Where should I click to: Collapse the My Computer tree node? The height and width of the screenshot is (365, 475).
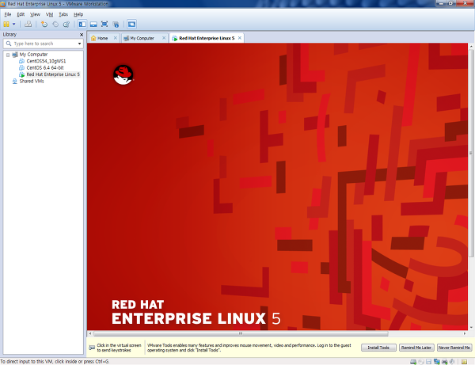pyautogui.click(x=8, y=55)
